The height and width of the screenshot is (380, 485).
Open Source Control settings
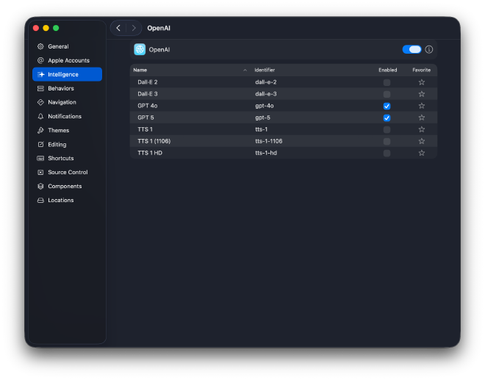(67, 172)
